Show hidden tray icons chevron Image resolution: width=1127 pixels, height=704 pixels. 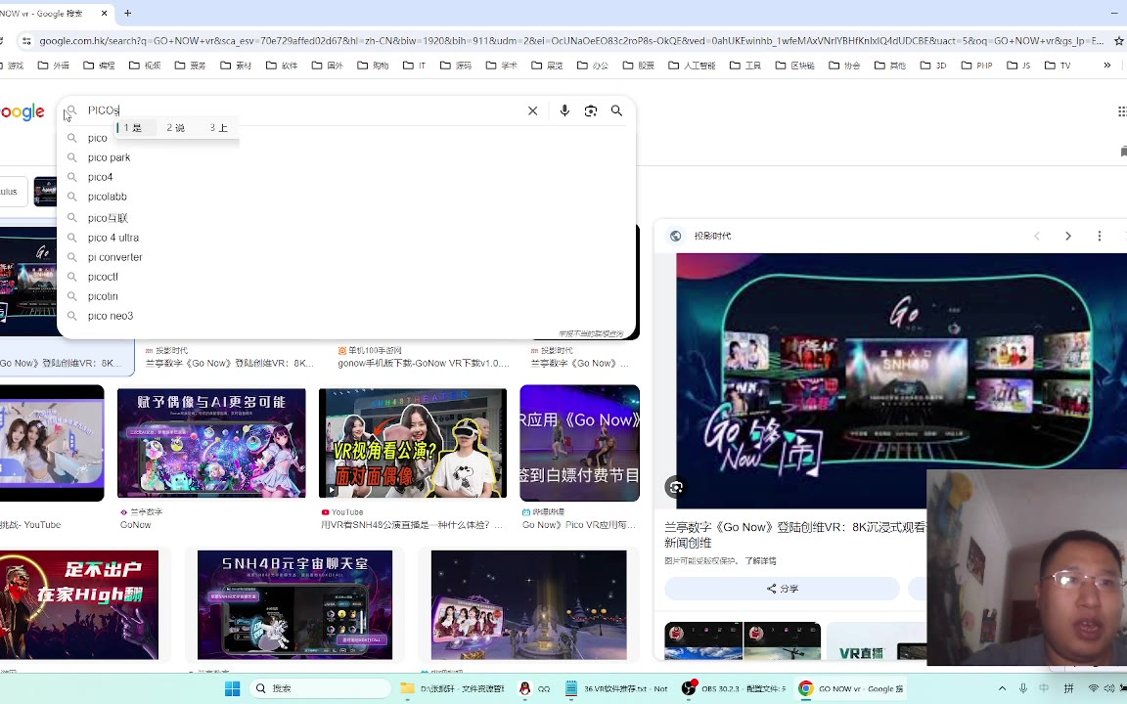pos(1002,688)
